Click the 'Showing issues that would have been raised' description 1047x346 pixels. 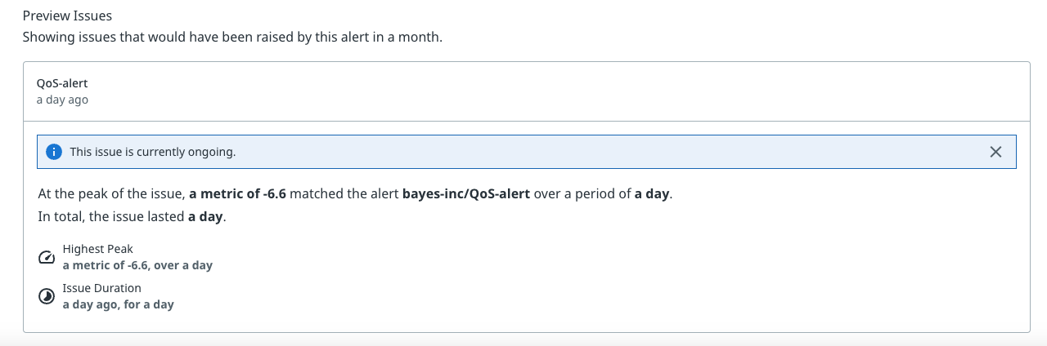(x=232, y=37)
